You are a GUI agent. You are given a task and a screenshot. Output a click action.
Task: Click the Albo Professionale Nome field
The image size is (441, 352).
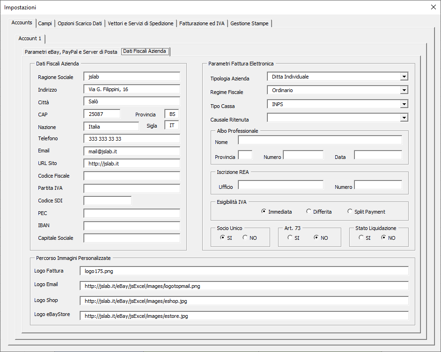[320, 140]
